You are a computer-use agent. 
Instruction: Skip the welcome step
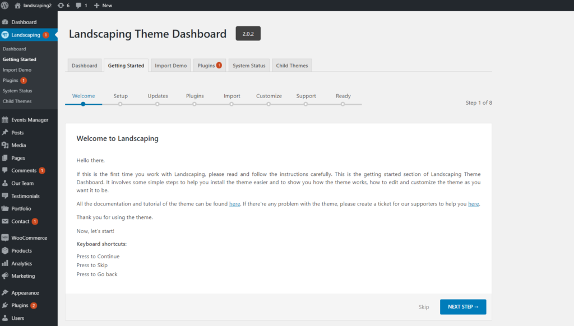pyautogui.click(x=424, y=307)
